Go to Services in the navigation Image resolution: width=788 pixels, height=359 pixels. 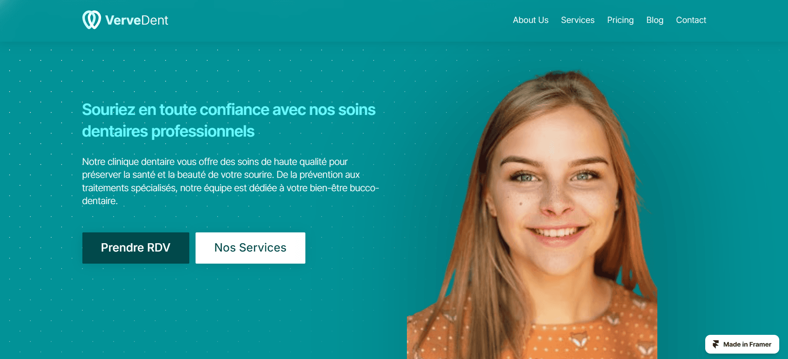pos(577,20)
